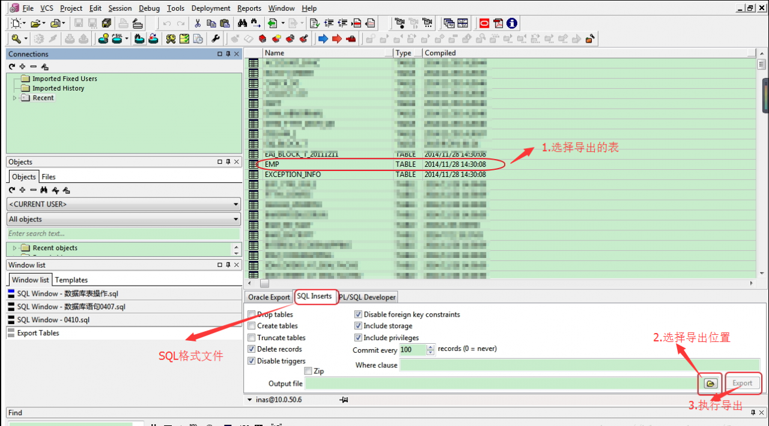This screenshot has width=769, height=426.
Task: Click the key Log on icon
Action: [x=16, y=39]
